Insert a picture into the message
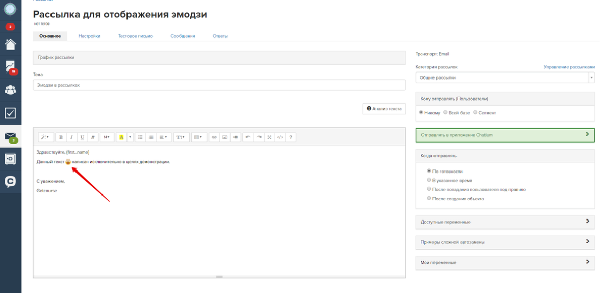Image resolution: width=612 pixels, height=293 pixels. (x=224, y=137)
